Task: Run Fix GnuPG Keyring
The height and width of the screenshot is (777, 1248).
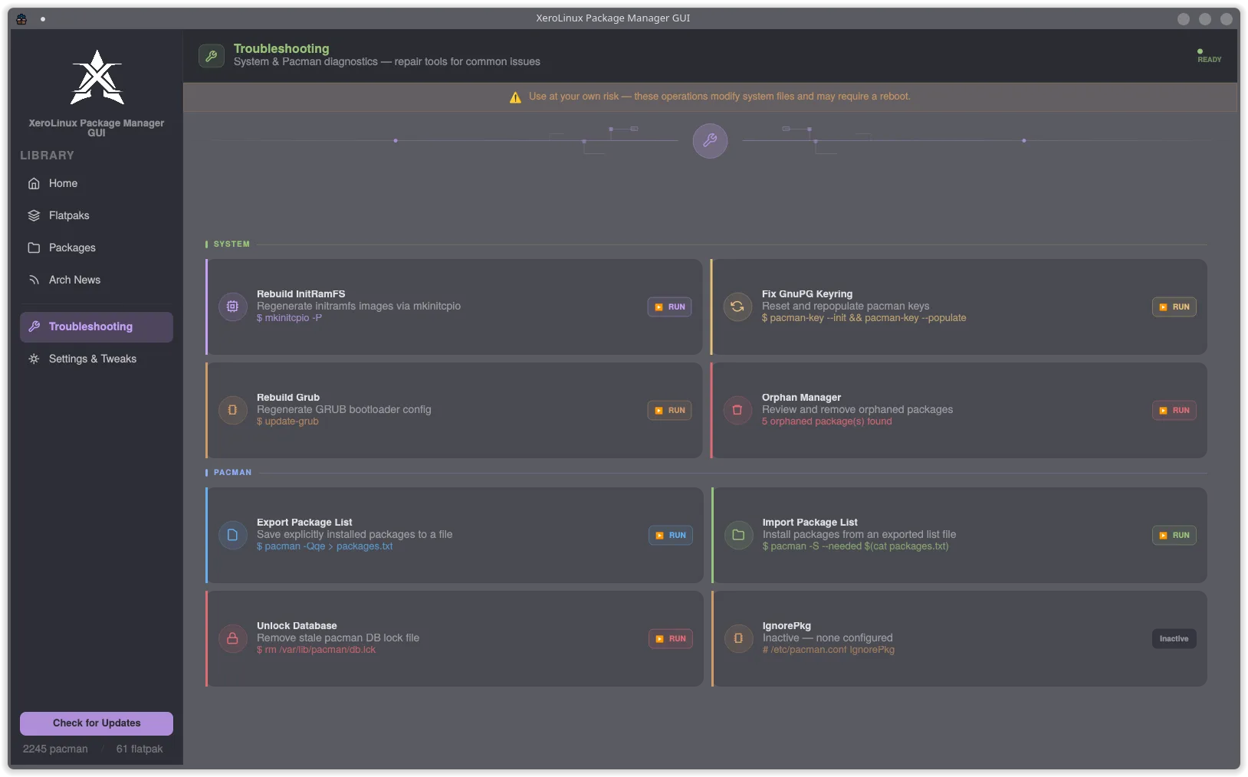Action: [x=1174, y=307]
